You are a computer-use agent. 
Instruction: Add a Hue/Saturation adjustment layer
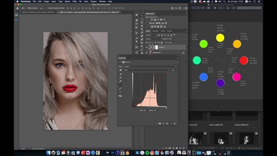click(x=150, y=23)
